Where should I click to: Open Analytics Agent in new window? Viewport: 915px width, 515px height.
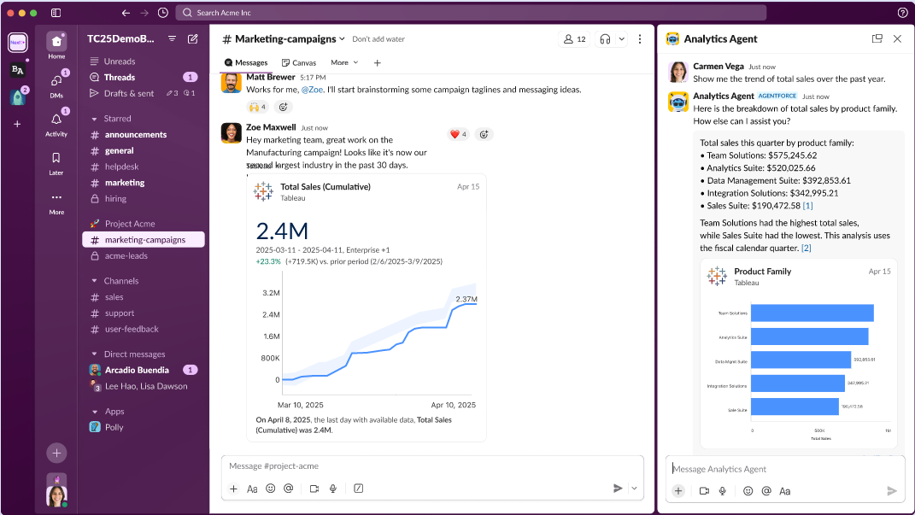coord(877,38)
